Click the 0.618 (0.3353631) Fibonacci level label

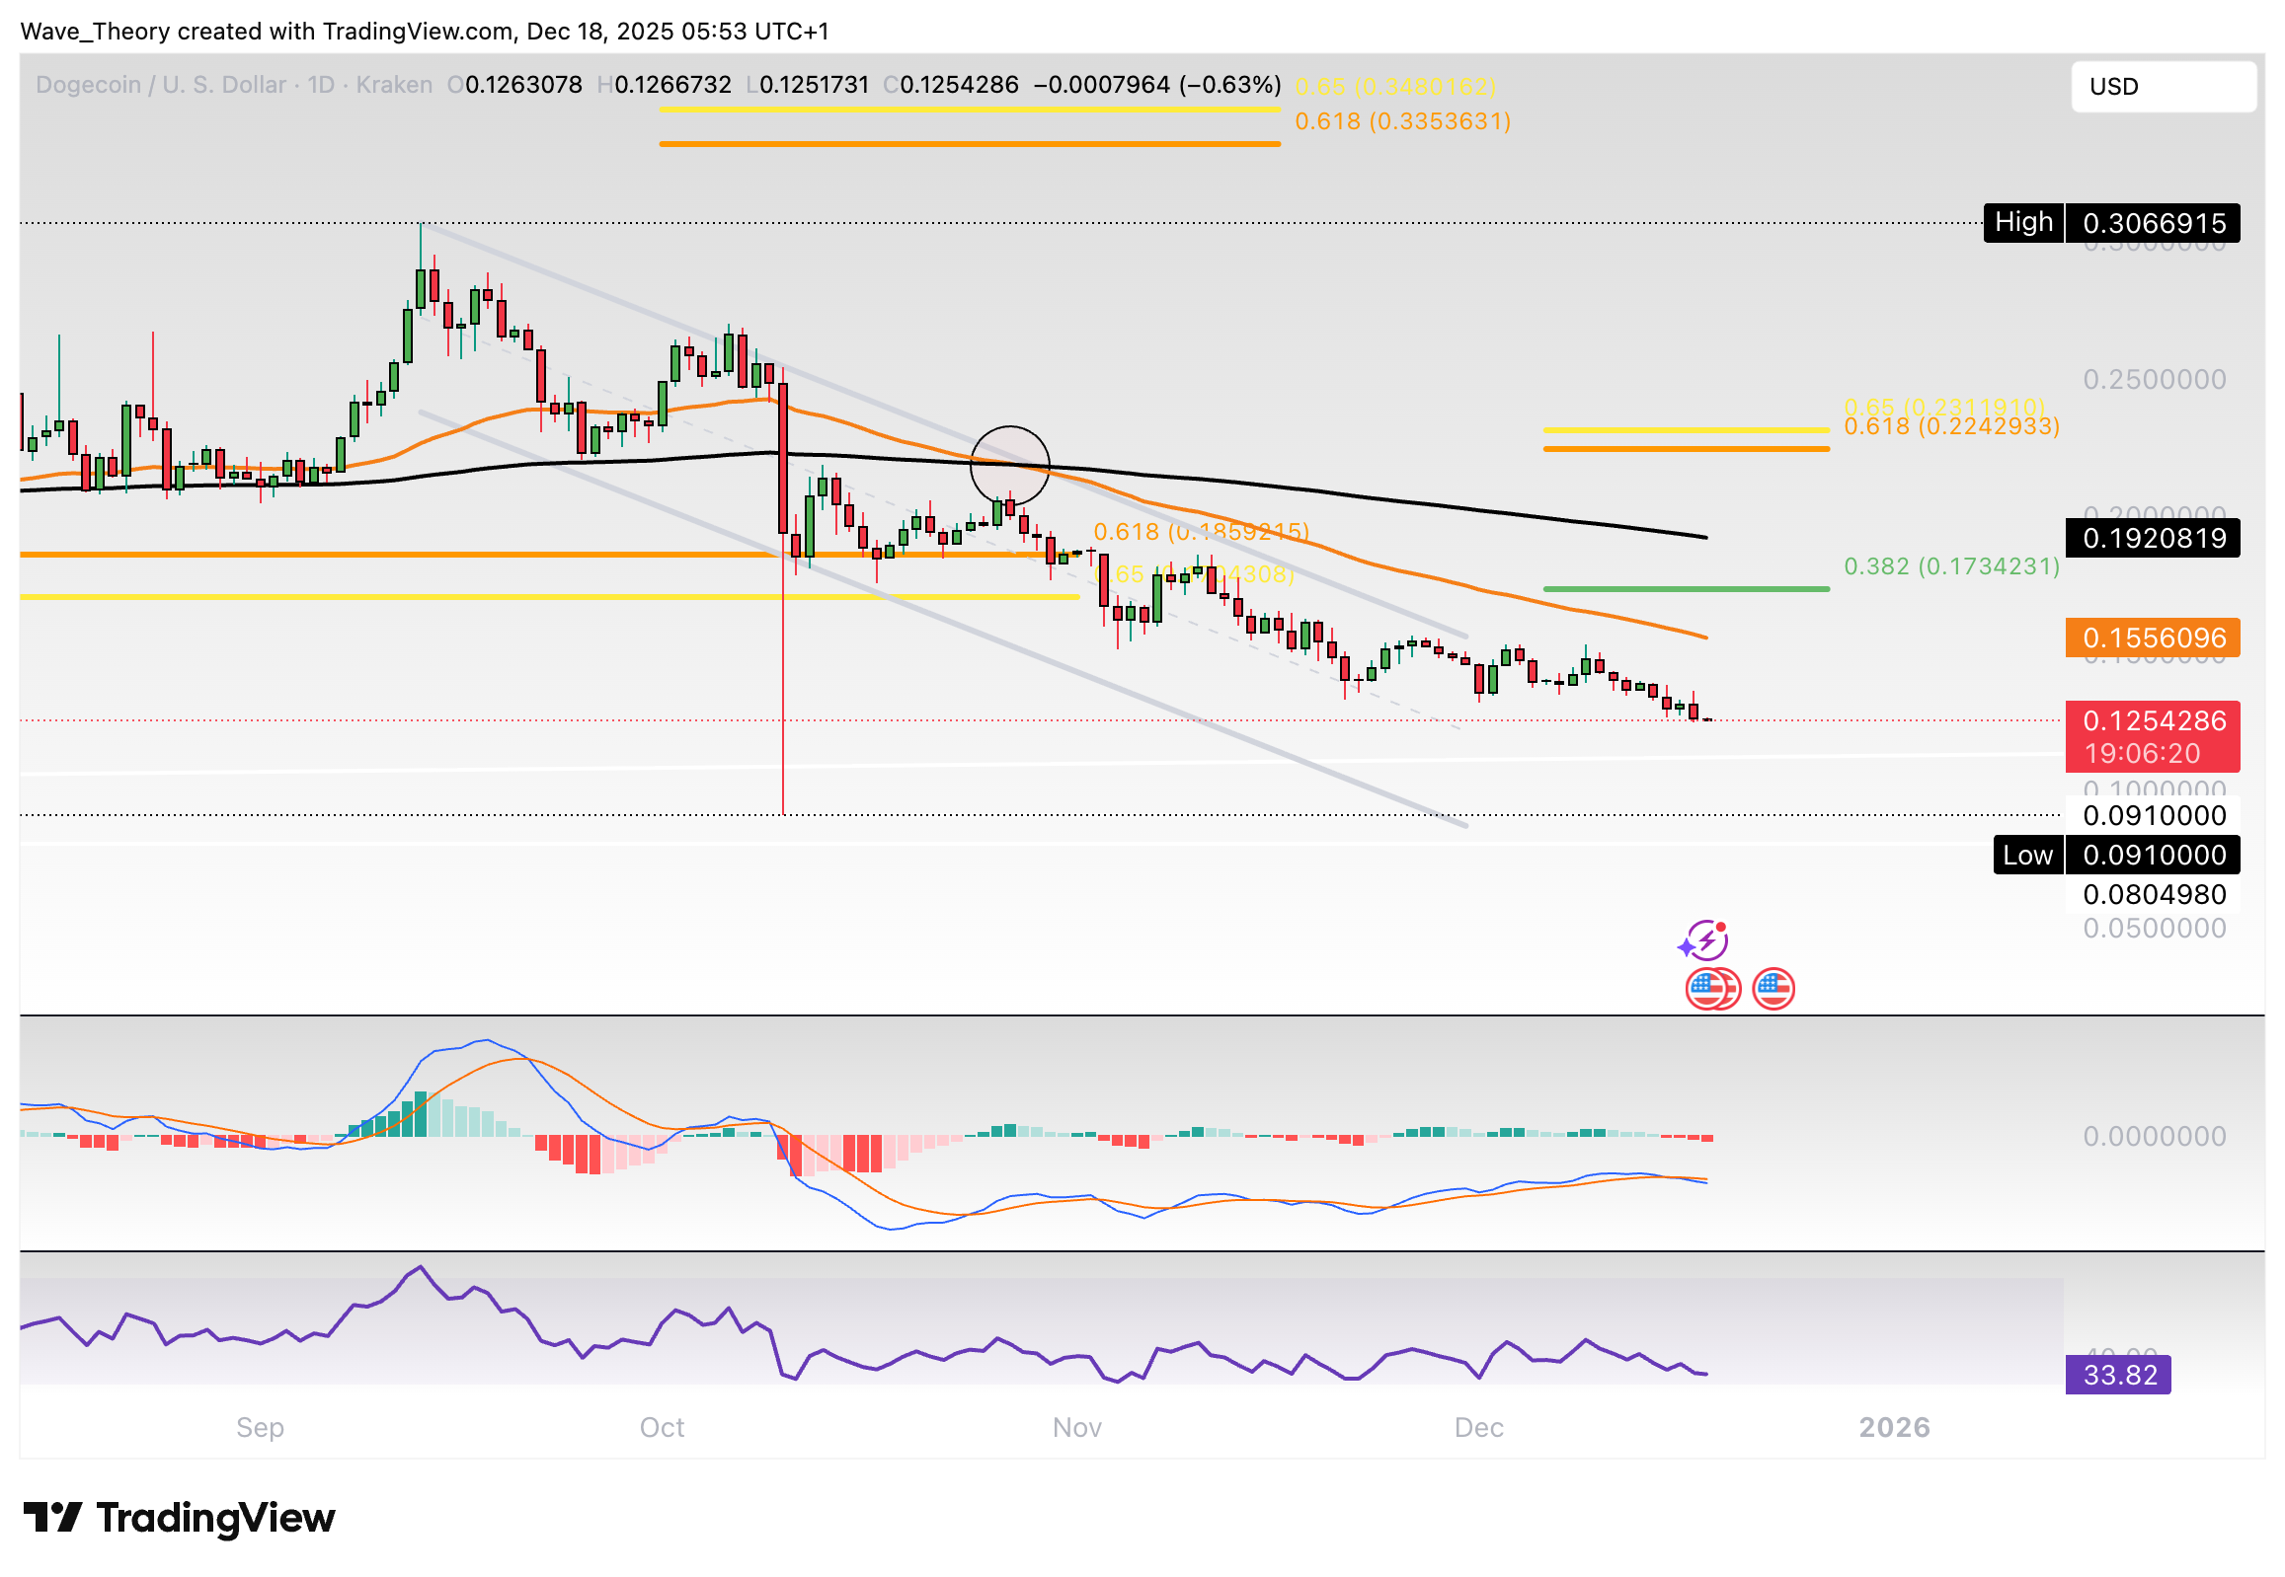(x=1402, y=121)
